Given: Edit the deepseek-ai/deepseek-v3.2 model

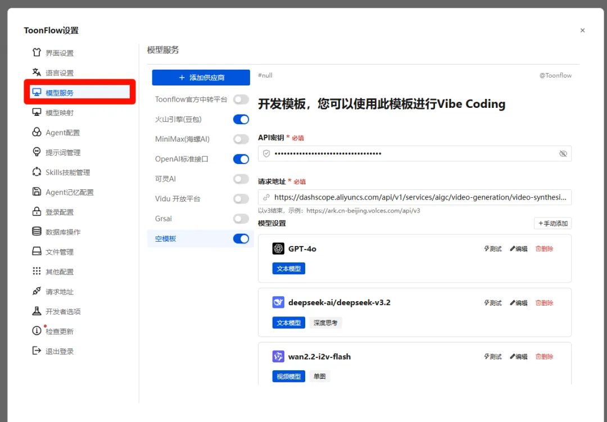Looking at the screenshot, I should 518,302.
